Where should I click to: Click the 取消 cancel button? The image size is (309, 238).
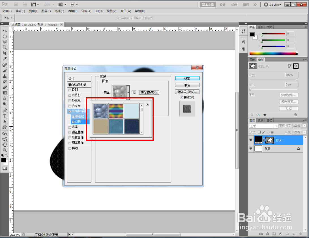(187, 85)
